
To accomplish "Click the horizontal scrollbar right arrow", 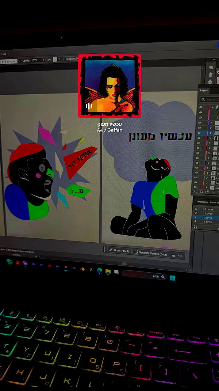I will (187, 270).
